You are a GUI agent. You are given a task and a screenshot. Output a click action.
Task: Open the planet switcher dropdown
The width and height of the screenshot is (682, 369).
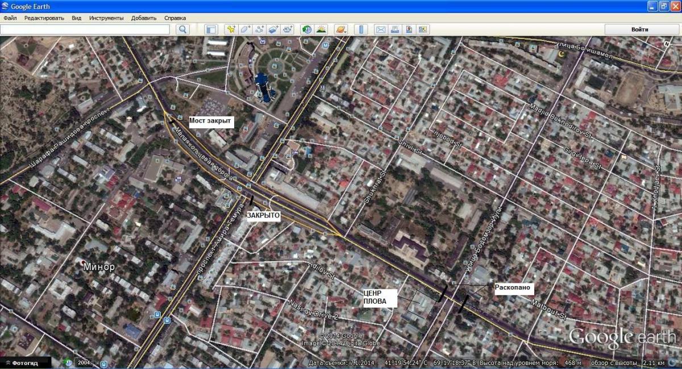[340, 30]
